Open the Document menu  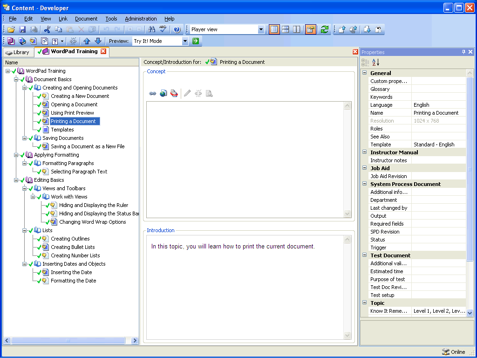86,19
